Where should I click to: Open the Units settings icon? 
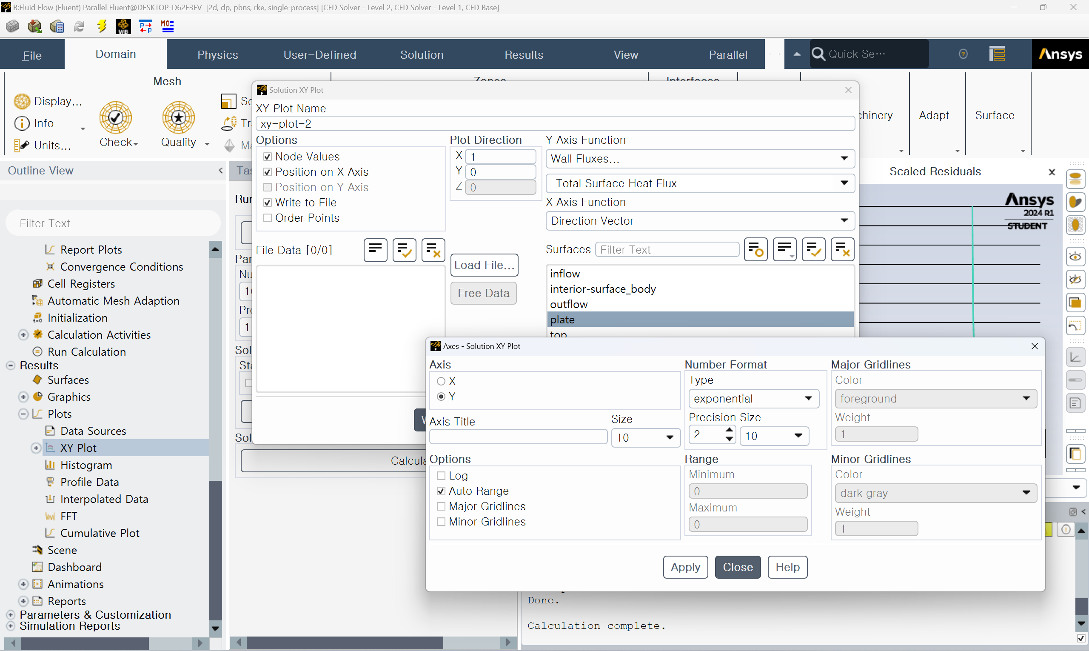pyautogui.click(x=22, y=145)
